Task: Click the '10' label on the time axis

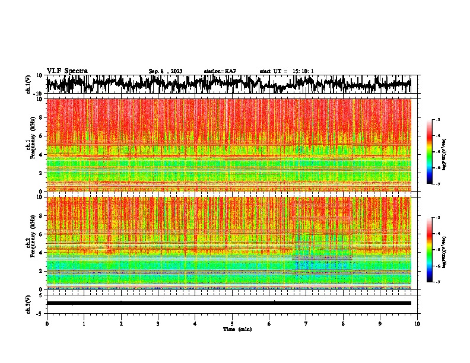Action: pyautogui.click(x=417, y=324)
